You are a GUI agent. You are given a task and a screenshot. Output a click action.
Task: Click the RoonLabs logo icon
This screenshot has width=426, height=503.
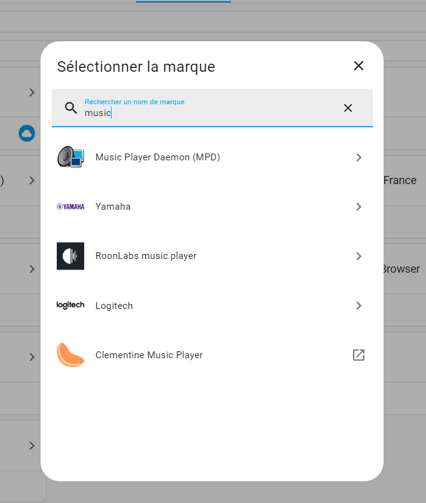(x=70, y=256)
